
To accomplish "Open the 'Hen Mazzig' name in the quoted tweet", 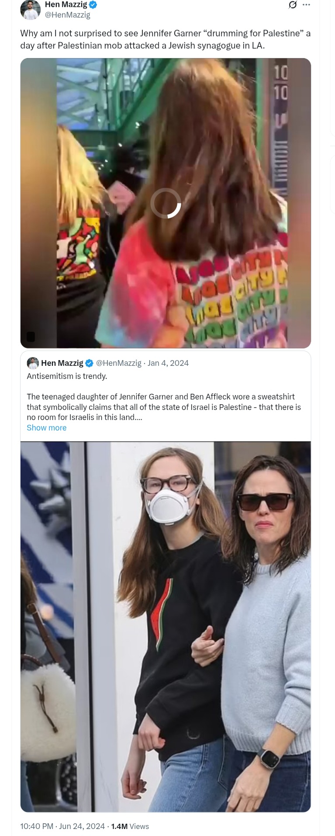I will point(62,363).
